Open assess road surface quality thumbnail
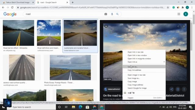 pyautogui.click(x=22, y=68)
